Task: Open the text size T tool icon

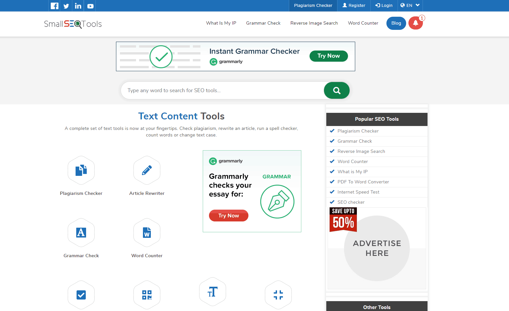Action: [213, 292]
